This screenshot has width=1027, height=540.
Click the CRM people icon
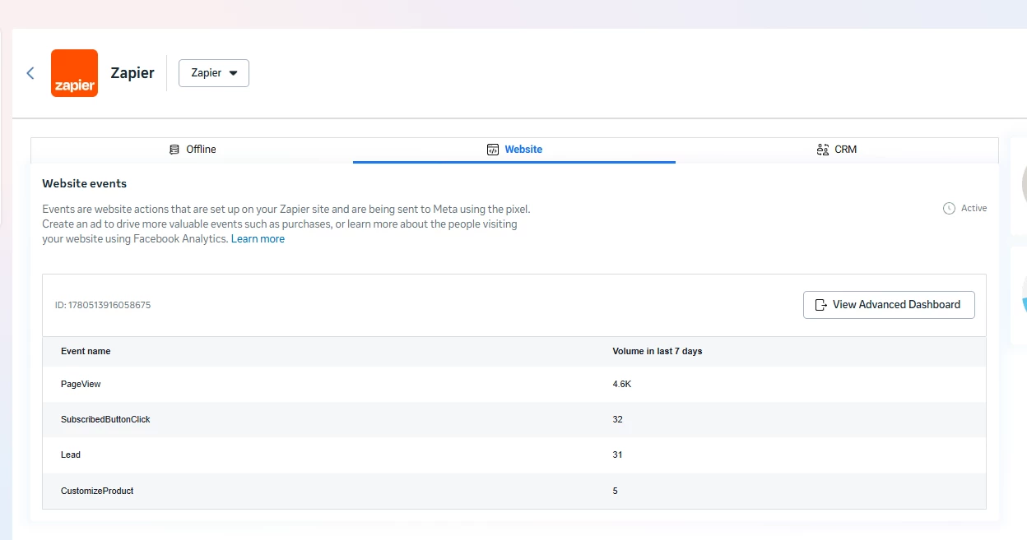pyautogui.click(x=822, y=150)
